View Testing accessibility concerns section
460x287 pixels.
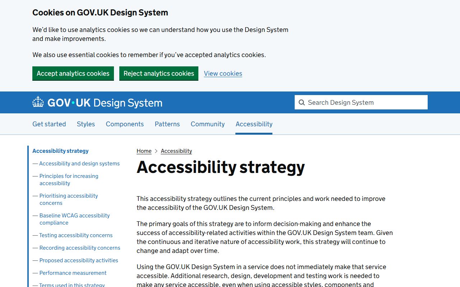pos(75,235)
